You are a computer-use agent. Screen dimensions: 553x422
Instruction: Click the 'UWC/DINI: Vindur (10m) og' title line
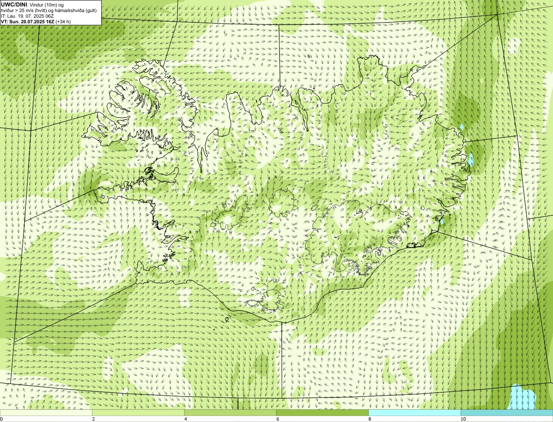(x=32, y=5)
